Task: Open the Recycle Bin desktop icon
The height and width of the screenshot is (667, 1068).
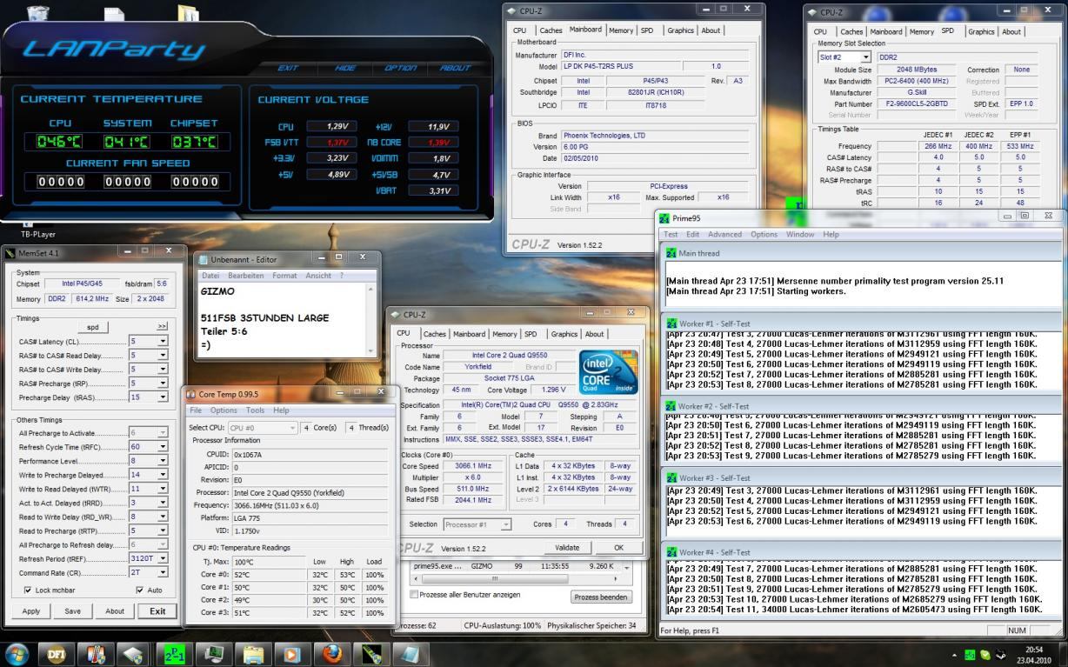Action: pos(38,12)
